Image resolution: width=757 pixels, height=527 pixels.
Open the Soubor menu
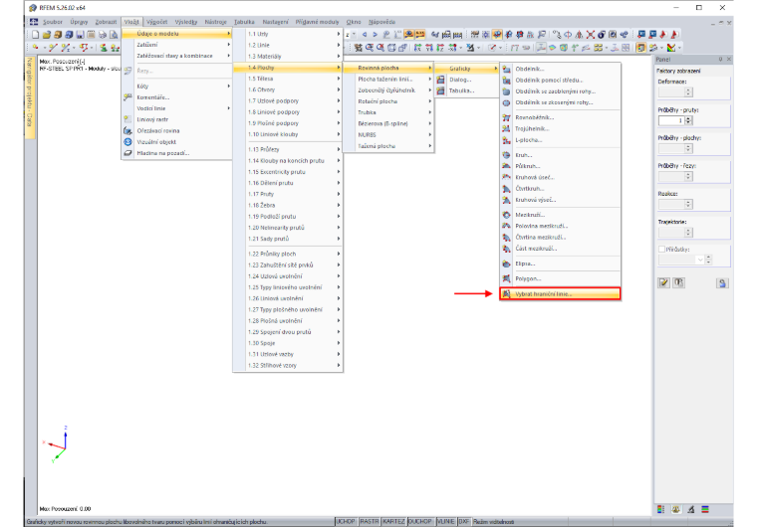53,22
